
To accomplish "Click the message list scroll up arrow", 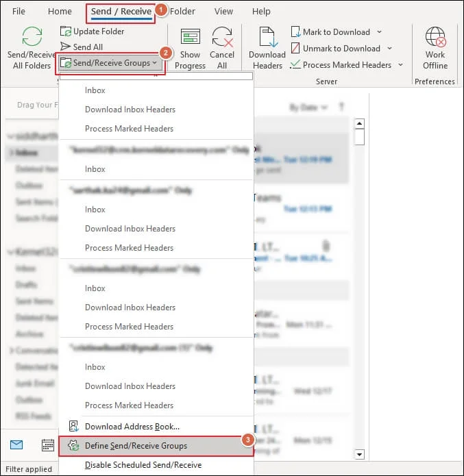I will [x=359, y=123].
